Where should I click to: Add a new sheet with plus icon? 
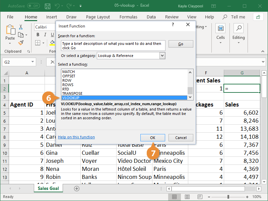77,189
